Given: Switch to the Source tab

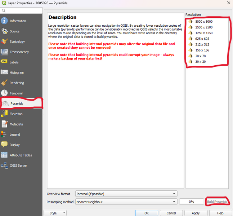Looking at the screenshot, I should coord(21,31).
